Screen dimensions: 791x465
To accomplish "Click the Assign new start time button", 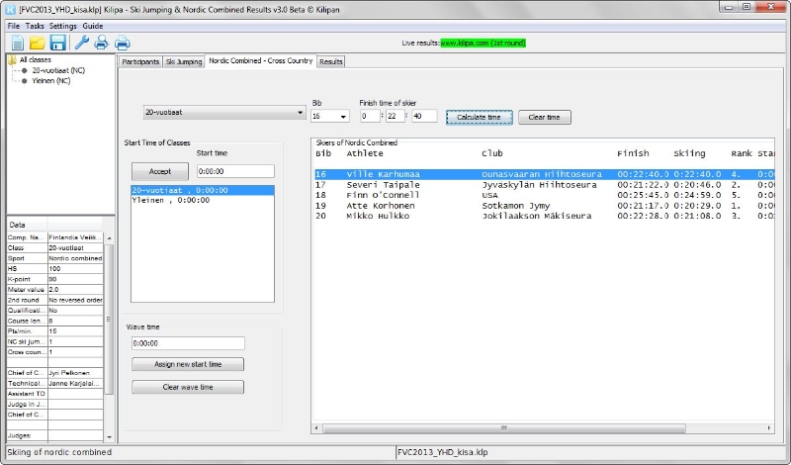I will pos(188,364).
